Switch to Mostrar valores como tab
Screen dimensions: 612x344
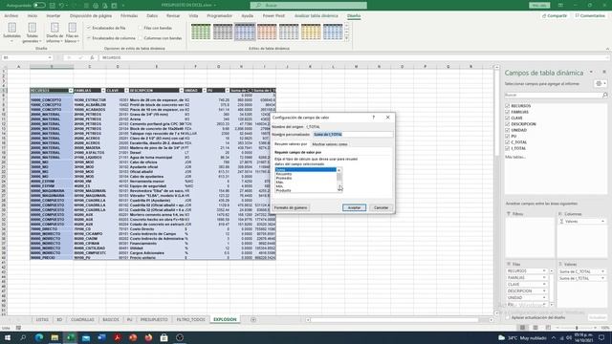pyautogui.click(x=330, y=144)
